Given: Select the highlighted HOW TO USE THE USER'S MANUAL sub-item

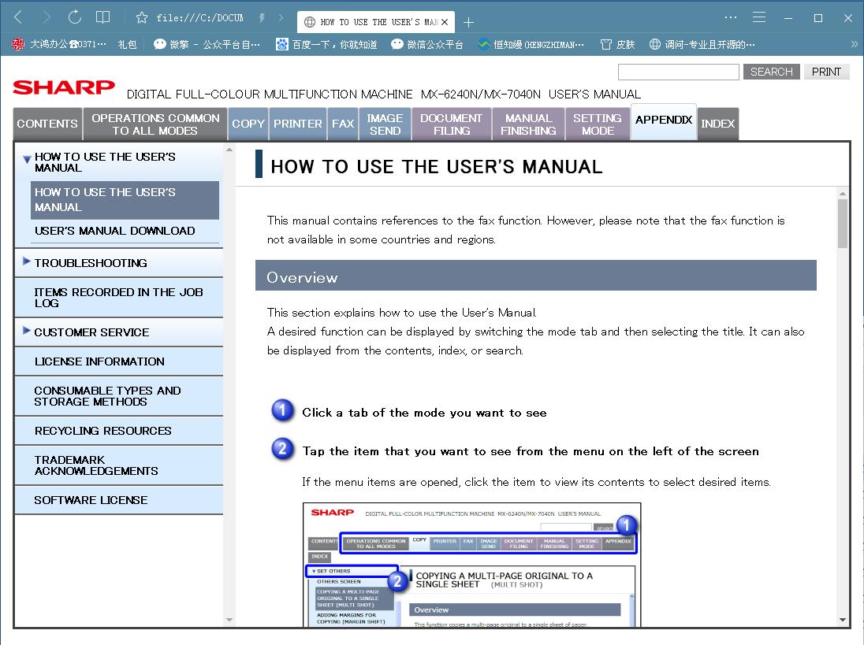Looking at the screenshot, I should (125, 200).
